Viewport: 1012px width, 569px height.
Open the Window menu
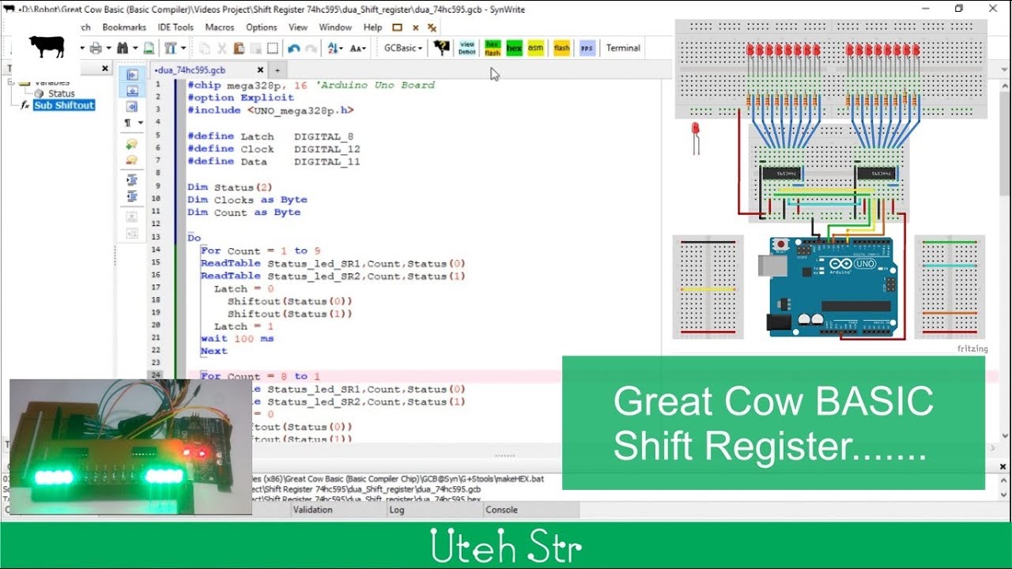point(335,27)
